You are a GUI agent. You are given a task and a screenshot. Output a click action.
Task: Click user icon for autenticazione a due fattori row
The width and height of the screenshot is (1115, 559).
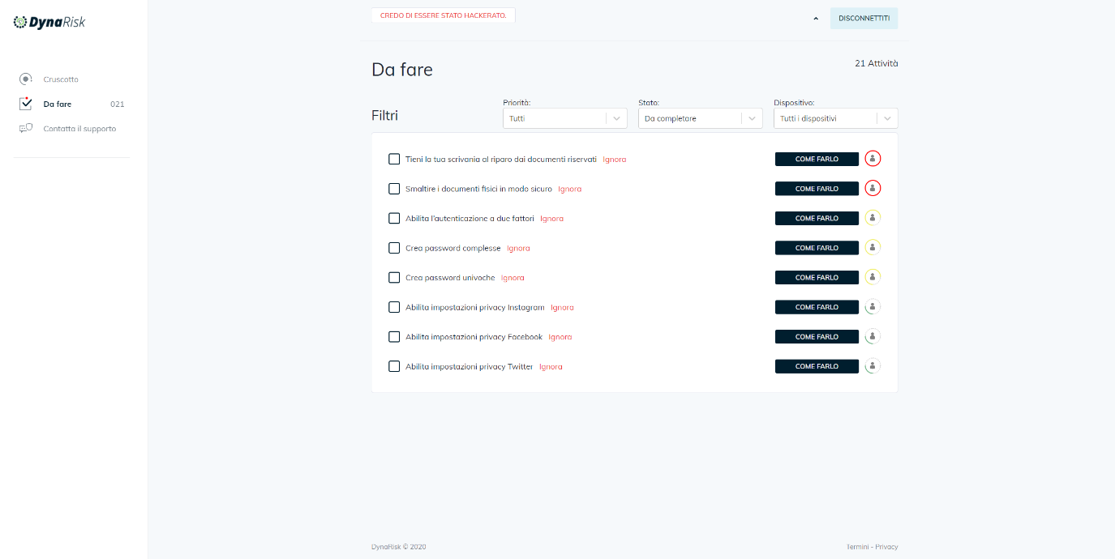873,218
